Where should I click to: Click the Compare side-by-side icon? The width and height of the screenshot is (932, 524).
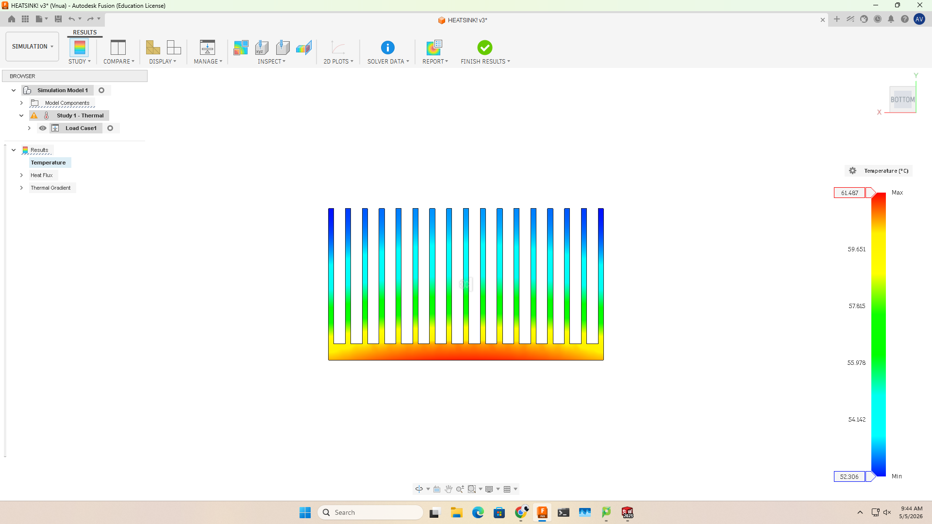pos(118,48)
